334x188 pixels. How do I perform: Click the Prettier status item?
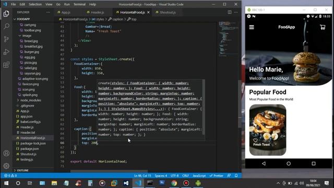(x=216, y=175)
